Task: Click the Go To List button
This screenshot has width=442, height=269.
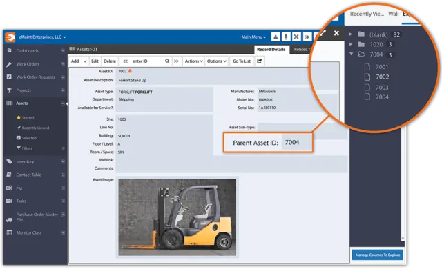Action: [242, 61]
